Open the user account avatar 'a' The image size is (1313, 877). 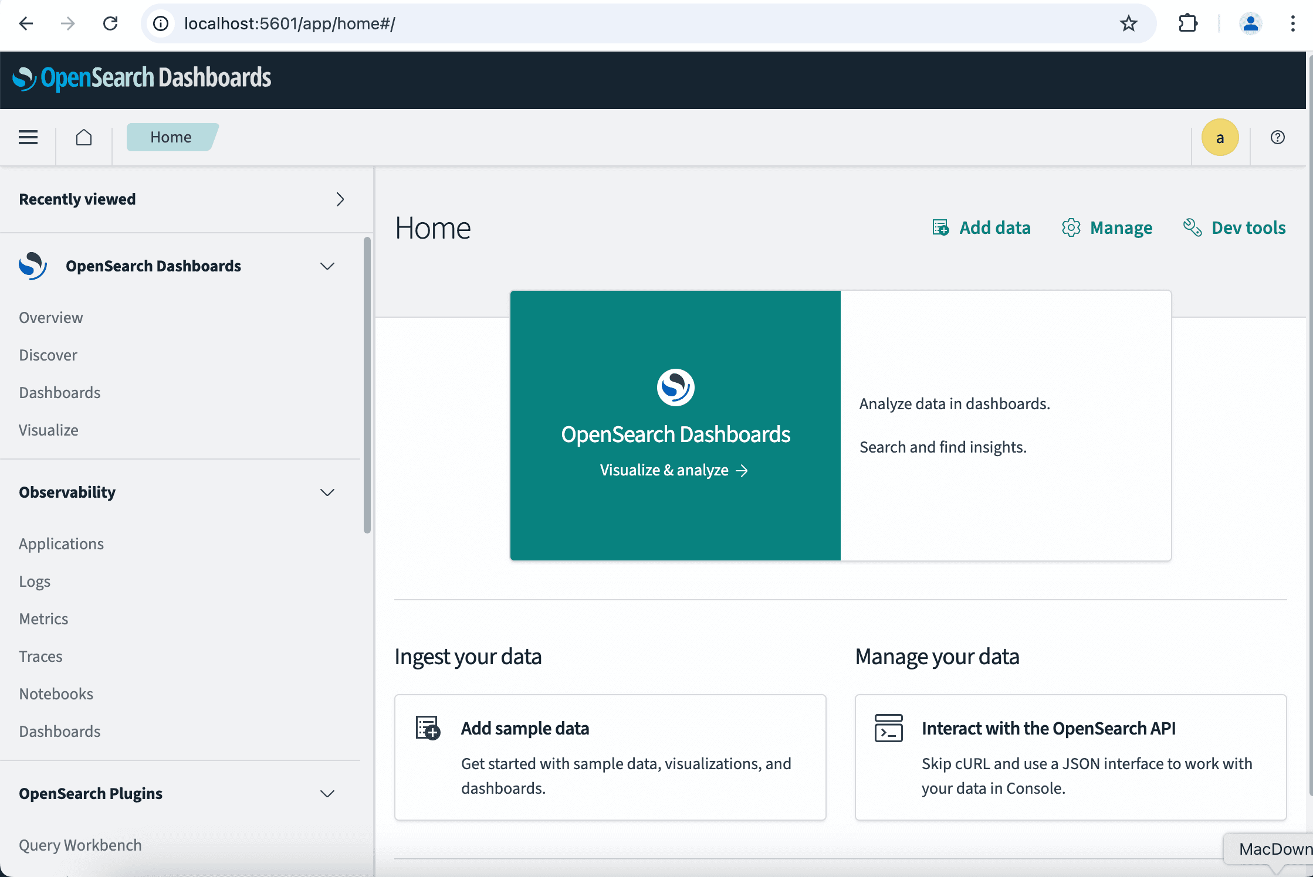1220,137
